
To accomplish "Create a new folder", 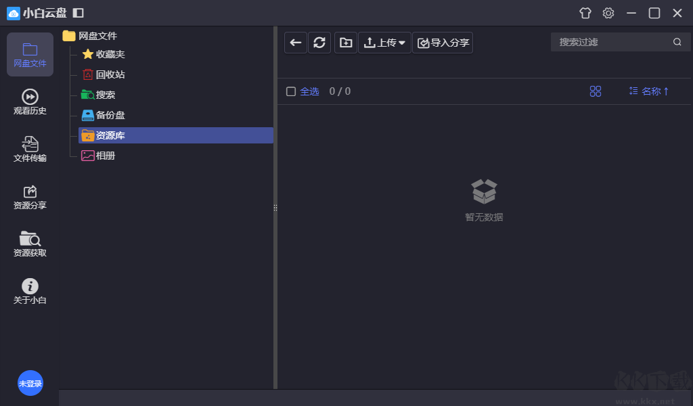I will click(x=346, y=43).
